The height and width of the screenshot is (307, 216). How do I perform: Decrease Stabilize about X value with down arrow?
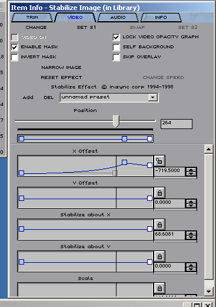(x=191, y=237)
